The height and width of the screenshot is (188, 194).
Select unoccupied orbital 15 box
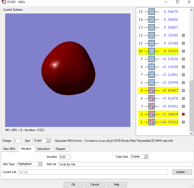152,12
